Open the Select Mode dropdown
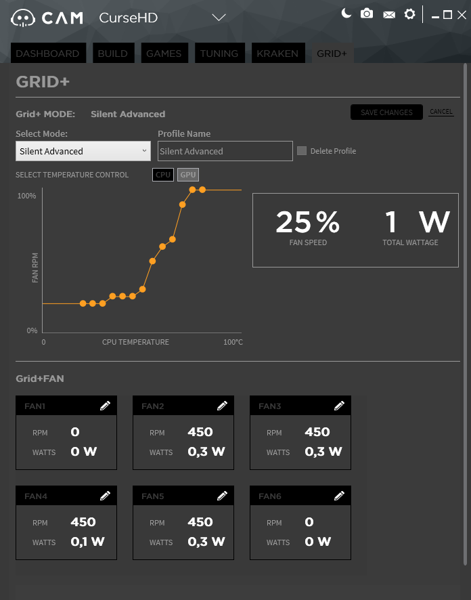 (x=83, y=151)
